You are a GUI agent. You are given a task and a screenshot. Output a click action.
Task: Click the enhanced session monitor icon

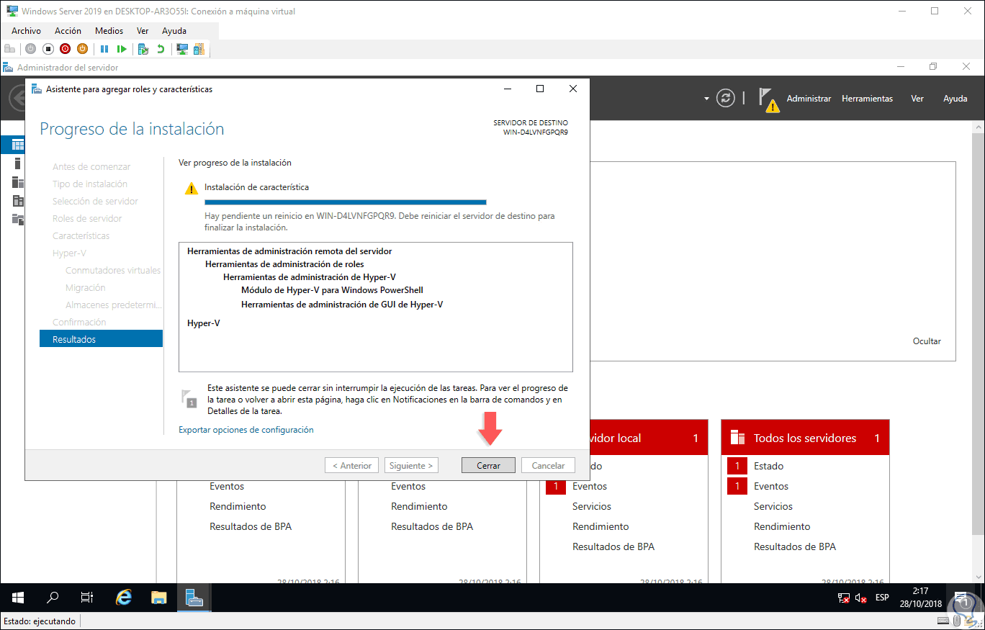pos(182,49)
